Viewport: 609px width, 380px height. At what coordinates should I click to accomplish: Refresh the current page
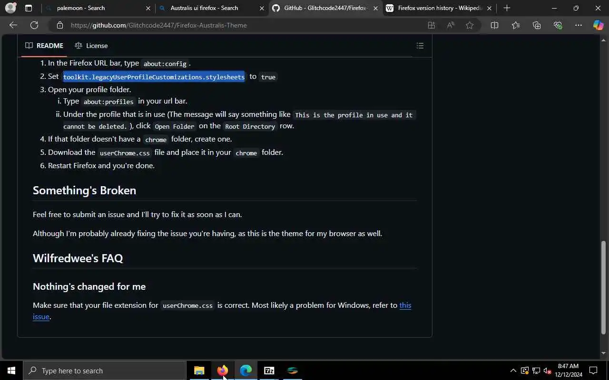click(x=34, y=25)
